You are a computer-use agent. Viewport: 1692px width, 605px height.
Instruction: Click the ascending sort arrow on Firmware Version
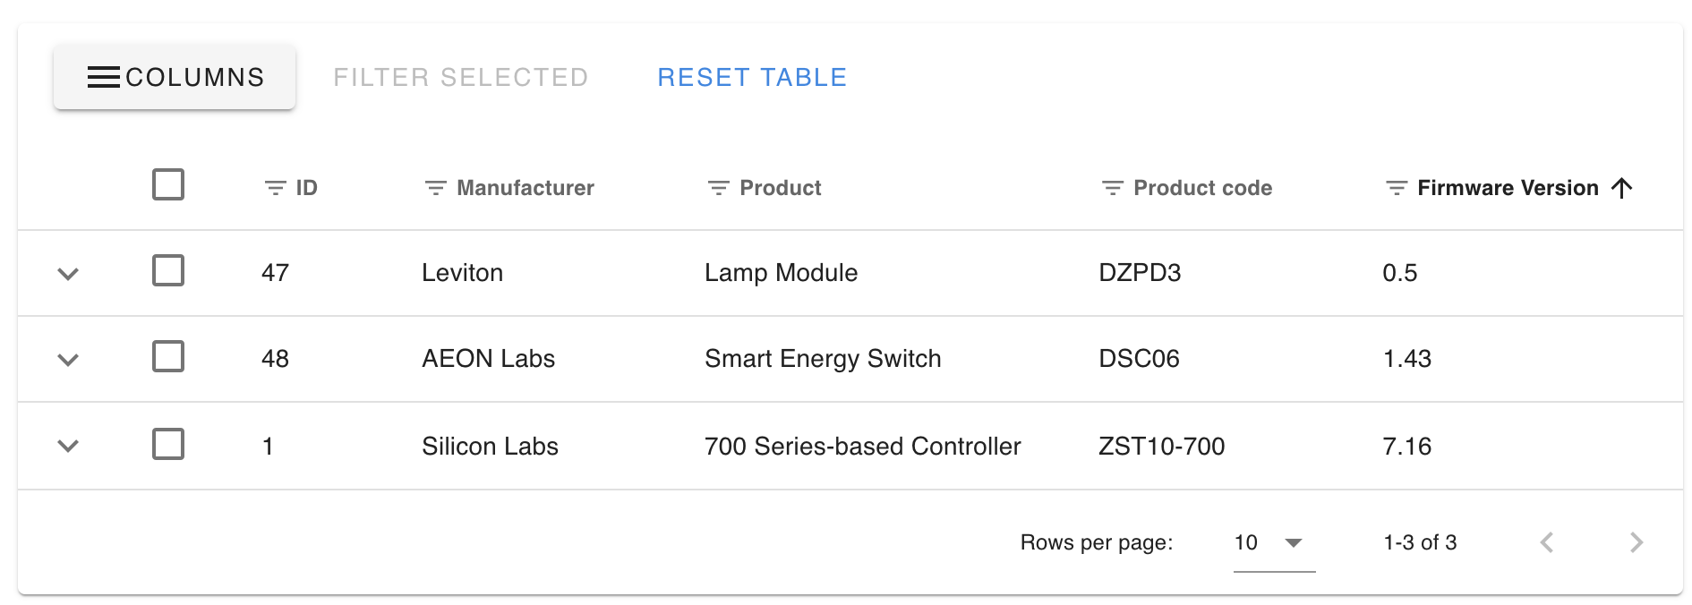(x=1624, y=188)
